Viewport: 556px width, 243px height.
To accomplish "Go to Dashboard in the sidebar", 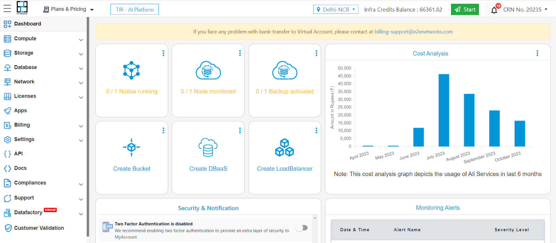I will pyautogui.click(x=27, y=24).
